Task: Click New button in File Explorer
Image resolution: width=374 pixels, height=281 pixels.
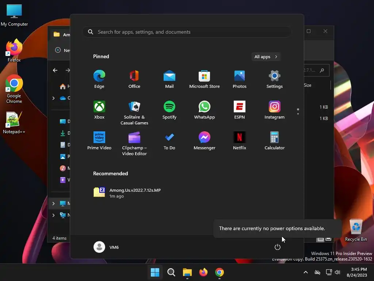Action: click(62, 50)
